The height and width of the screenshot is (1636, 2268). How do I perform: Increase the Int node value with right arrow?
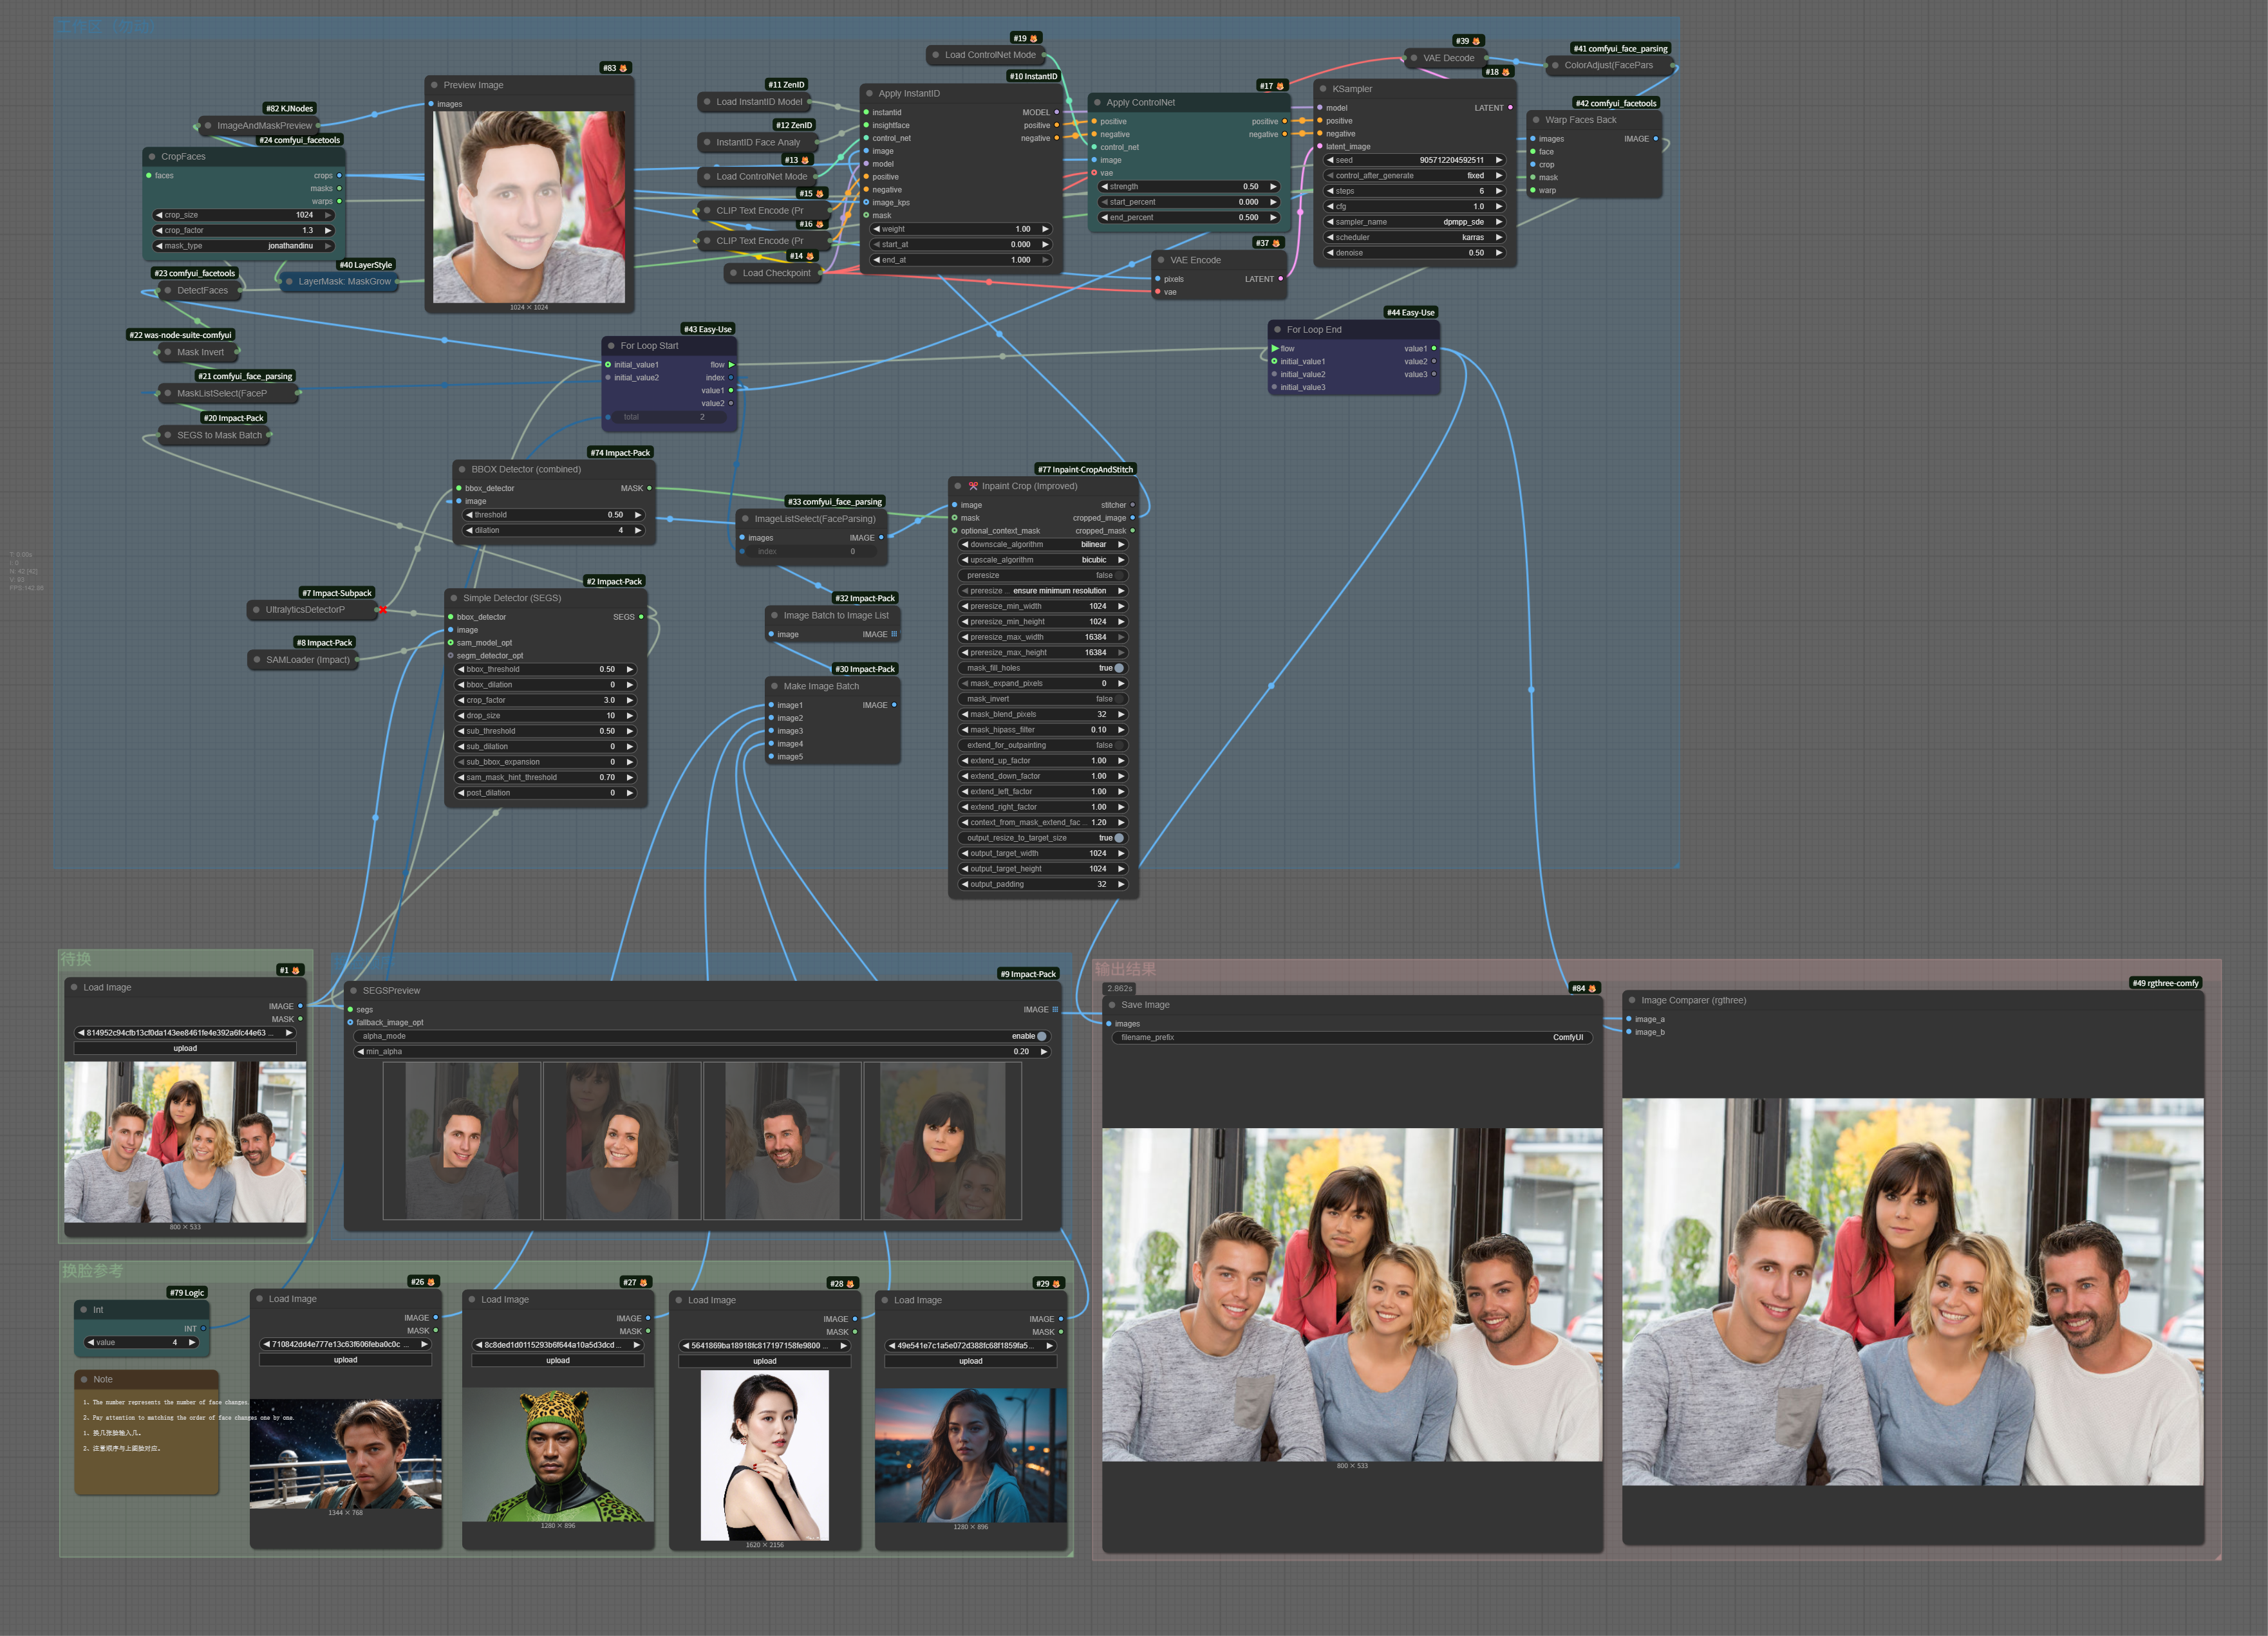coord(192,1343)
